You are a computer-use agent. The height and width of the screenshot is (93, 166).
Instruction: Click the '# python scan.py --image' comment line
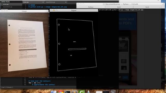pyautogui.click(x=48, y=7)
